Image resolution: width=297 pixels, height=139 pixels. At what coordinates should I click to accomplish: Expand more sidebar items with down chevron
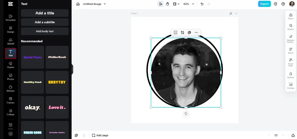coord(11,134)
